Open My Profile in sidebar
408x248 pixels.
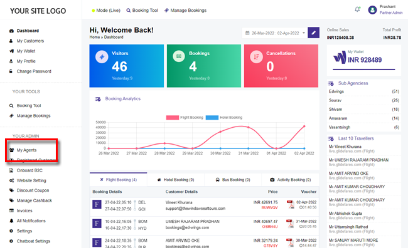click(26, 61)
